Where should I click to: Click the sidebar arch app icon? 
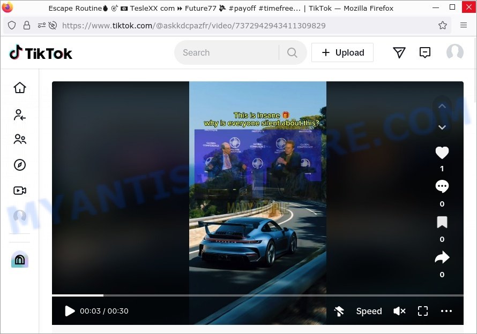point(20,259)
